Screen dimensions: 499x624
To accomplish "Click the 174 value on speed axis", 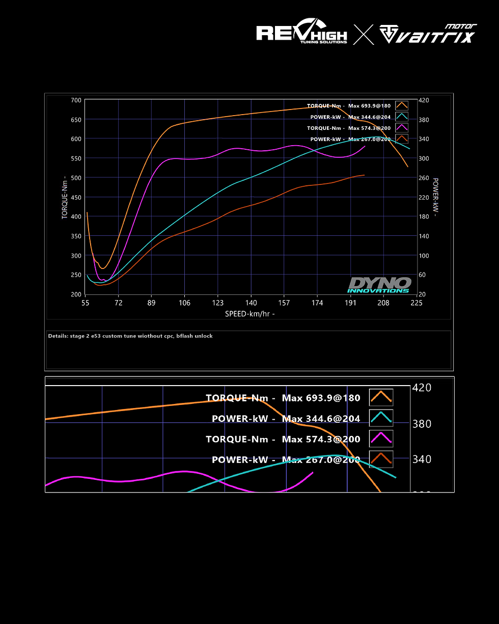I will [317, 303].
